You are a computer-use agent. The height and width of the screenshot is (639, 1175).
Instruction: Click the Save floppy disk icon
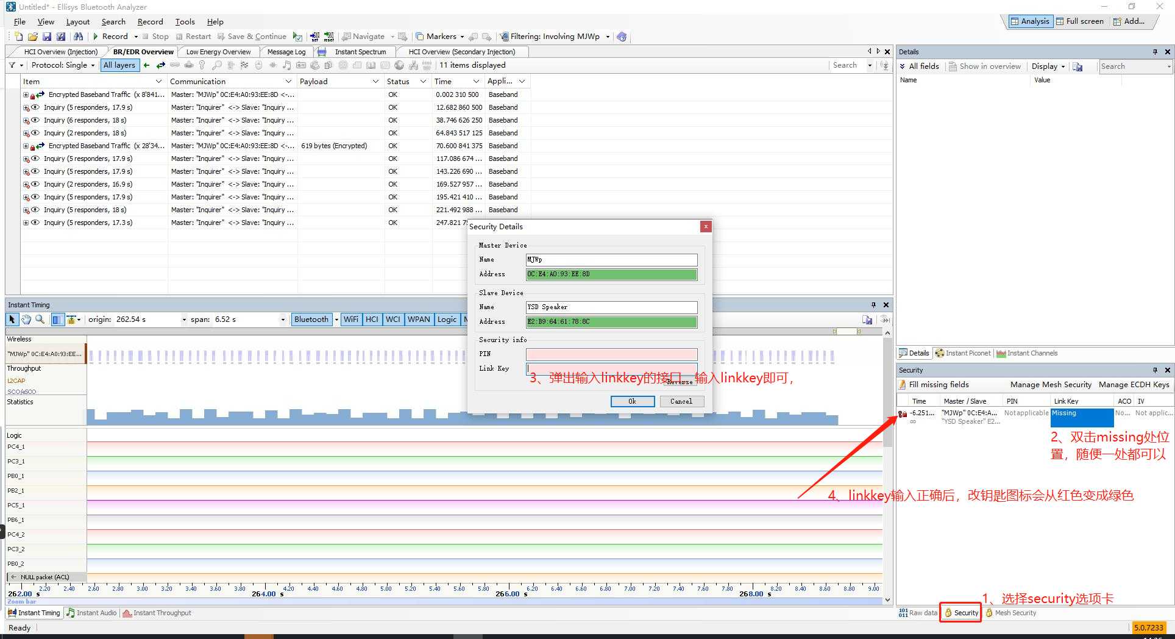(x=47, y=37)
